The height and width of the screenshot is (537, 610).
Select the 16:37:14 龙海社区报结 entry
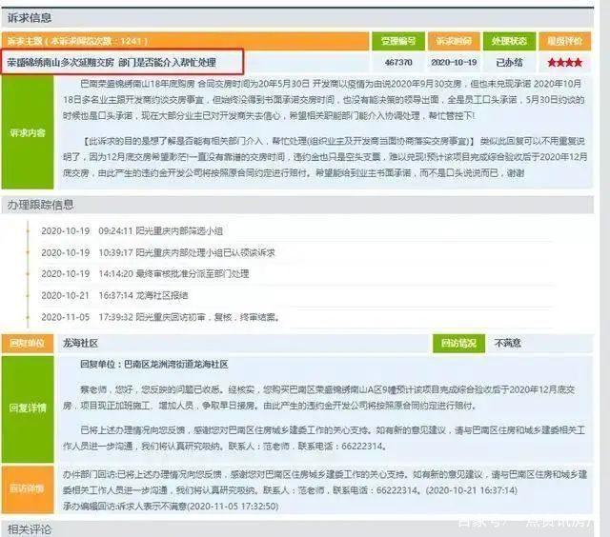[114, 296]
